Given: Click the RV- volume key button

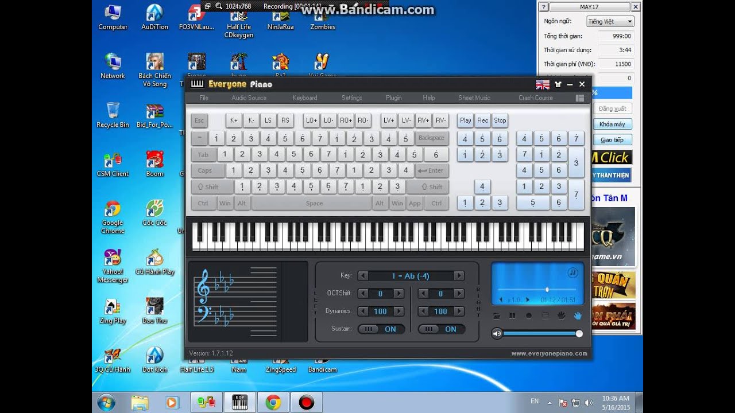Looking at the screenshot, I should pos(440,120).
